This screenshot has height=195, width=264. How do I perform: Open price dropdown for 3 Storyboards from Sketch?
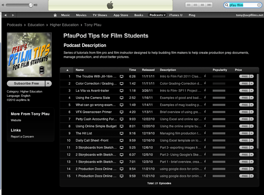(x=252, y=148)
